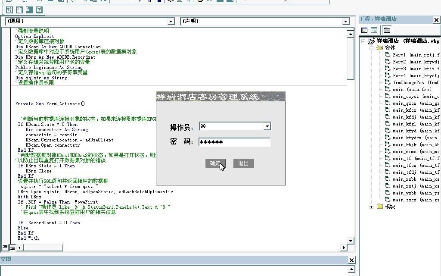Viewport: 441px width, 276px height.
Task: Click the 密码 password input field
Action: pyautogui.click(x=234, y=141)
